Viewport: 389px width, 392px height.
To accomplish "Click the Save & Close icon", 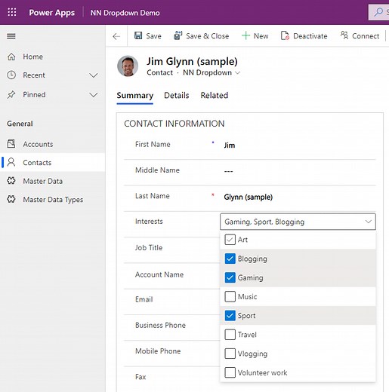I will pyautogui.click(x=178, y=35).
